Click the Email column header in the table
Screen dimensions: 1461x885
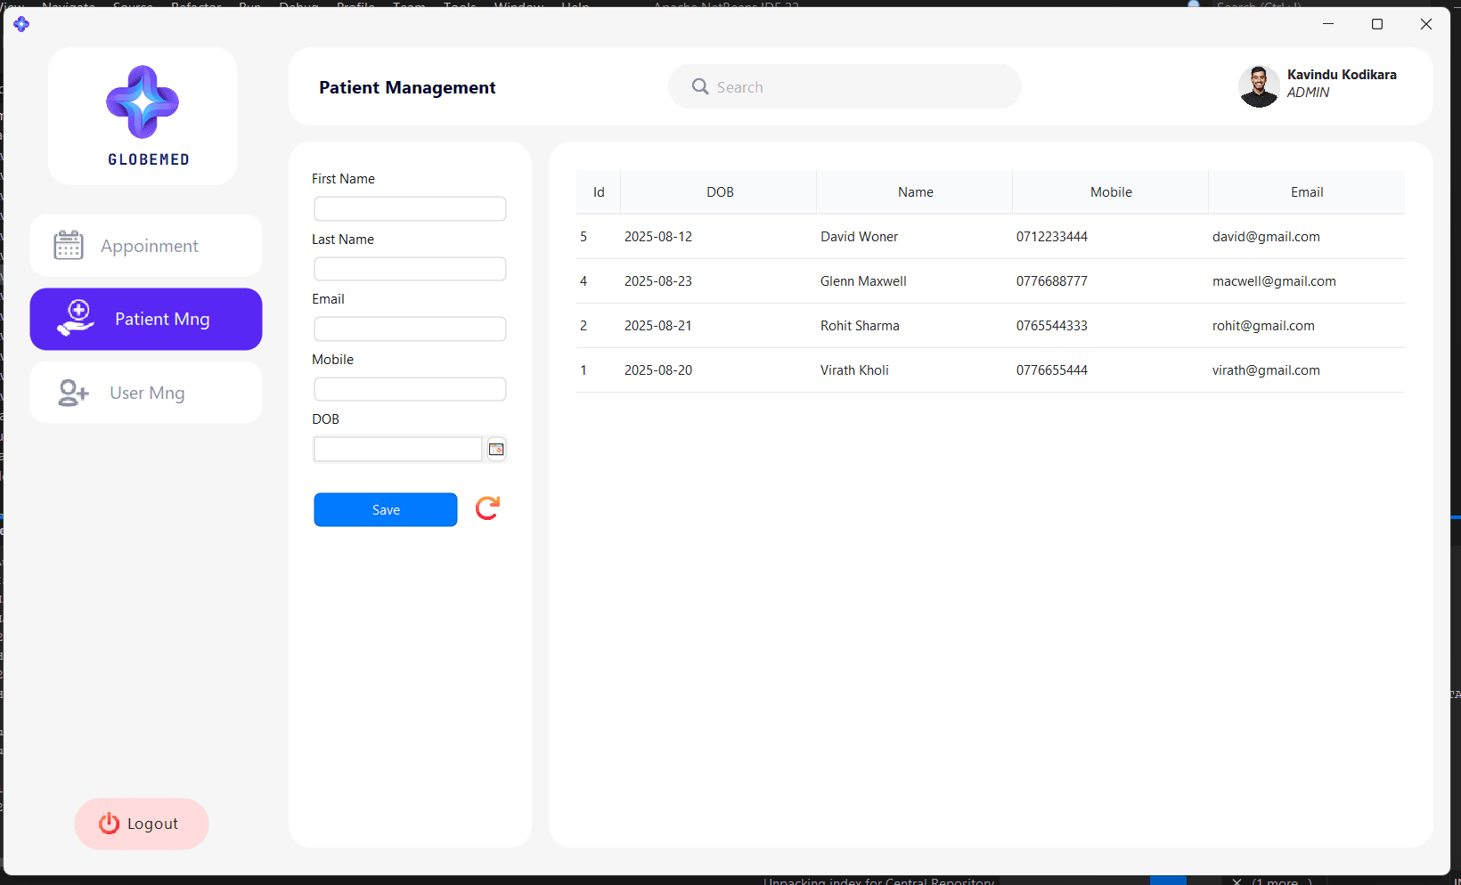click(x=1307, y=192)
